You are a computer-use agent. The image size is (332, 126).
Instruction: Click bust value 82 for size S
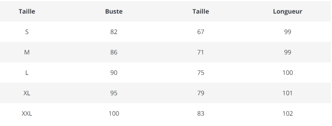pyautogui.click(x=114, y=32)
